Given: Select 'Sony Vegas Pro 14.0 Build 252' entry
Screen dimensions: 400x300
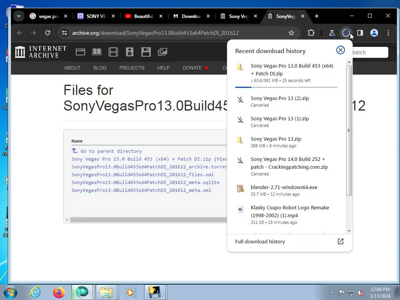Looking at the screenshot, I should tap(286, 166).
